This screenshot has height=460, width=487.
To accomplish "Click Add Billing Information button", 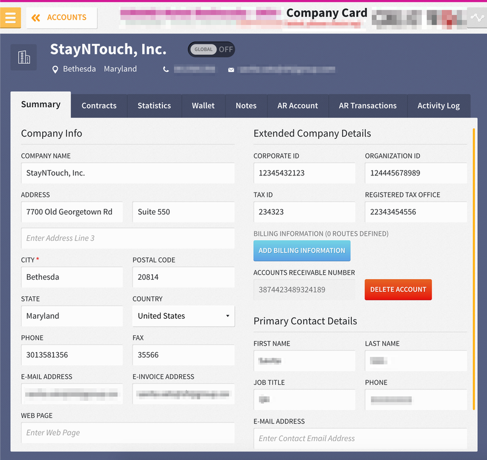I will (302, 251).
